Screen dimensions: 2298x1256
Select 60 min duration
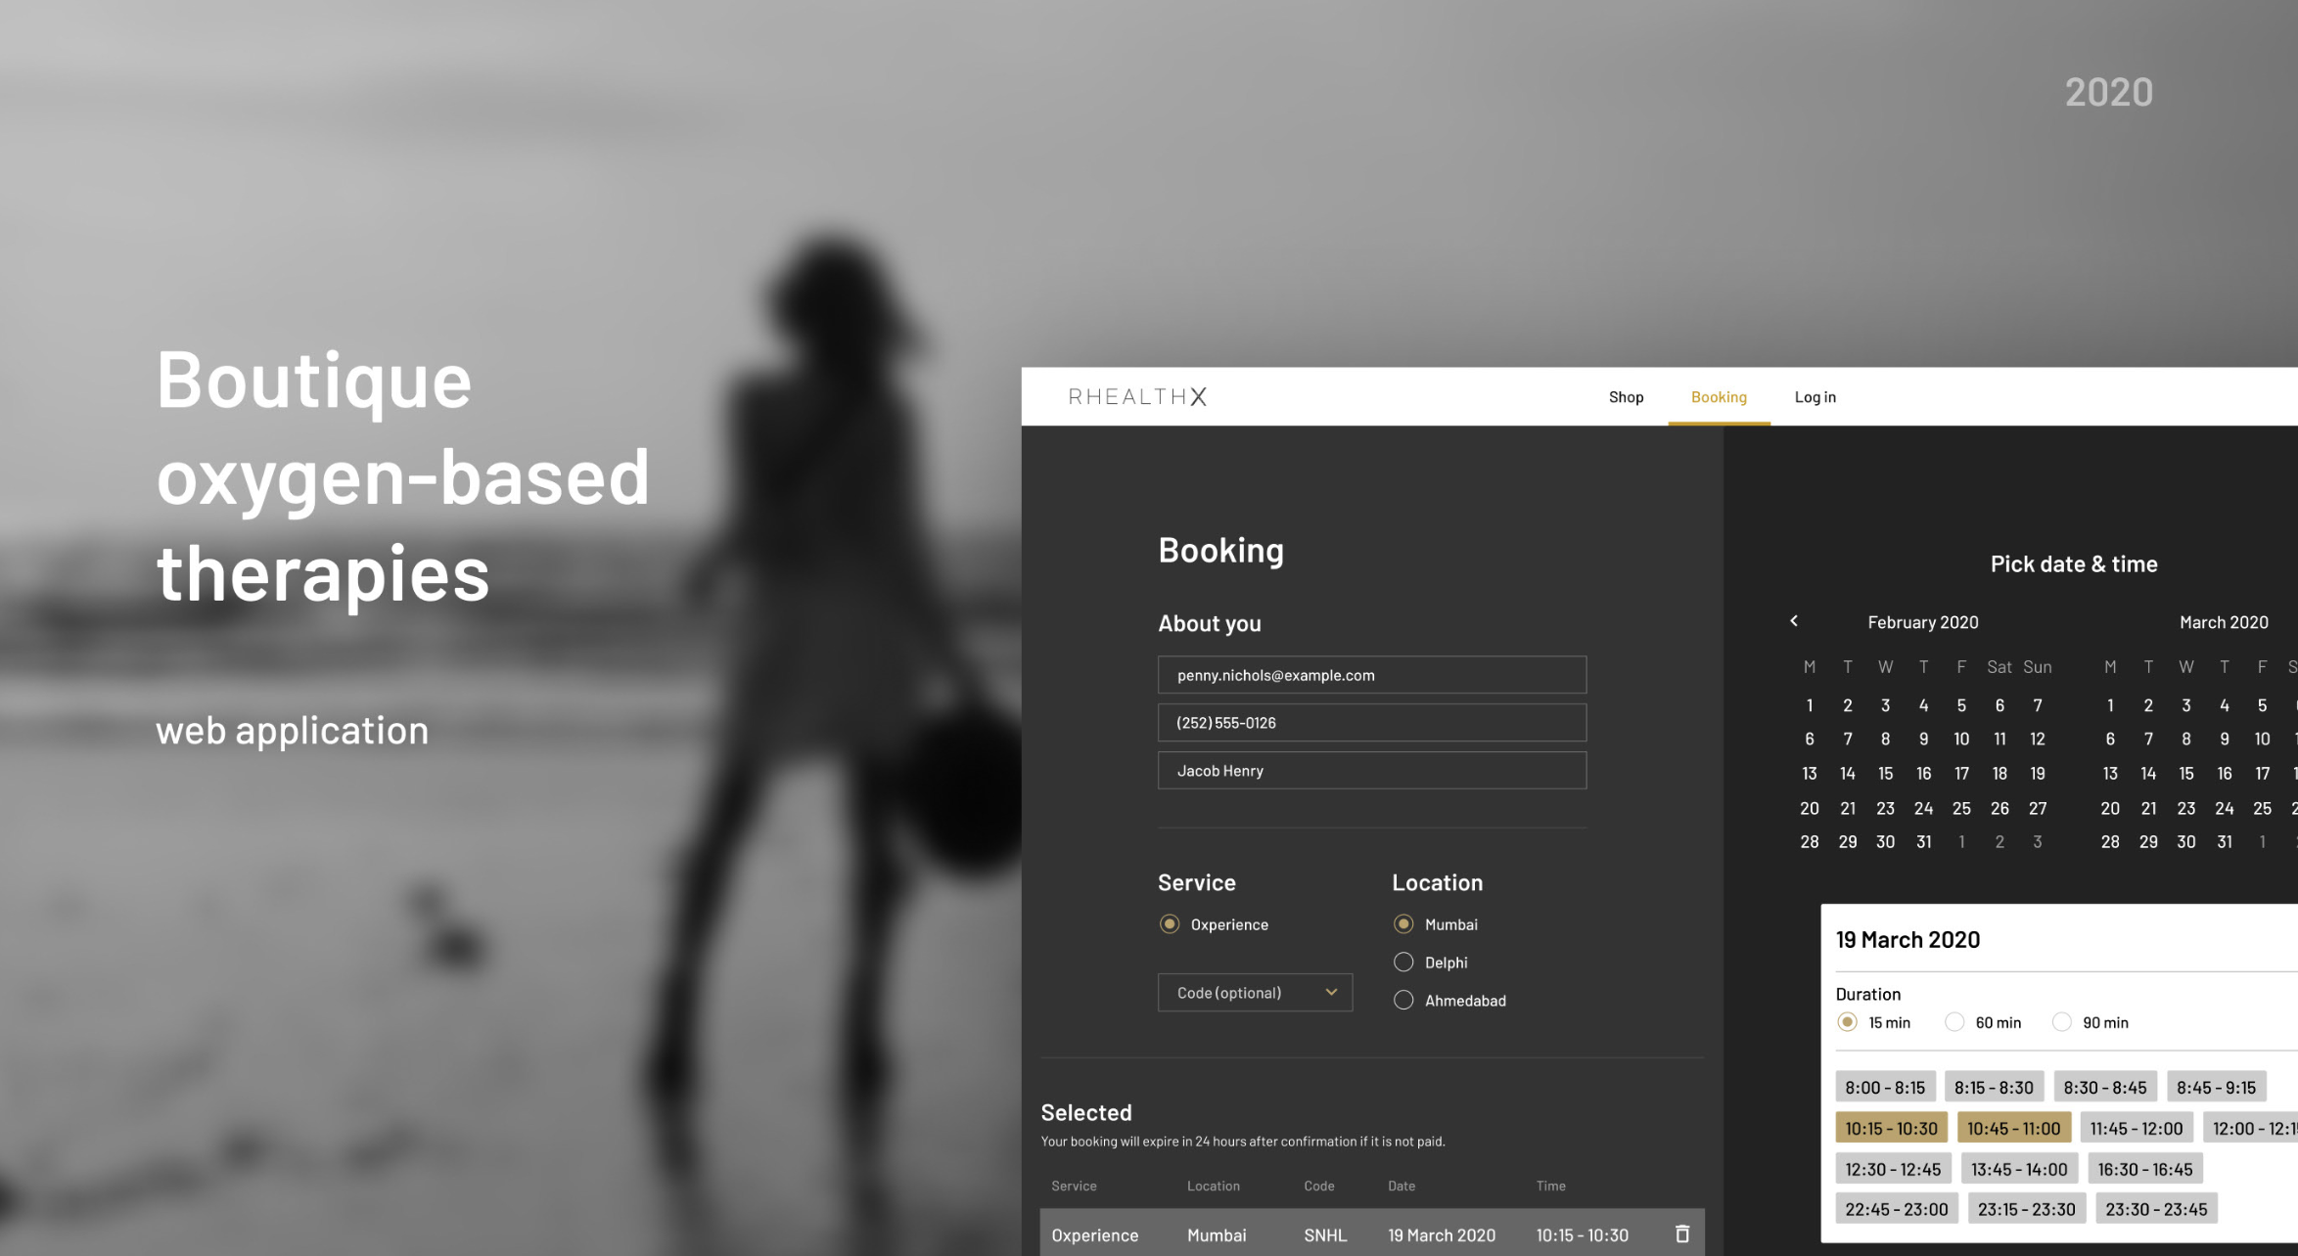[x=1954, y=1022]
